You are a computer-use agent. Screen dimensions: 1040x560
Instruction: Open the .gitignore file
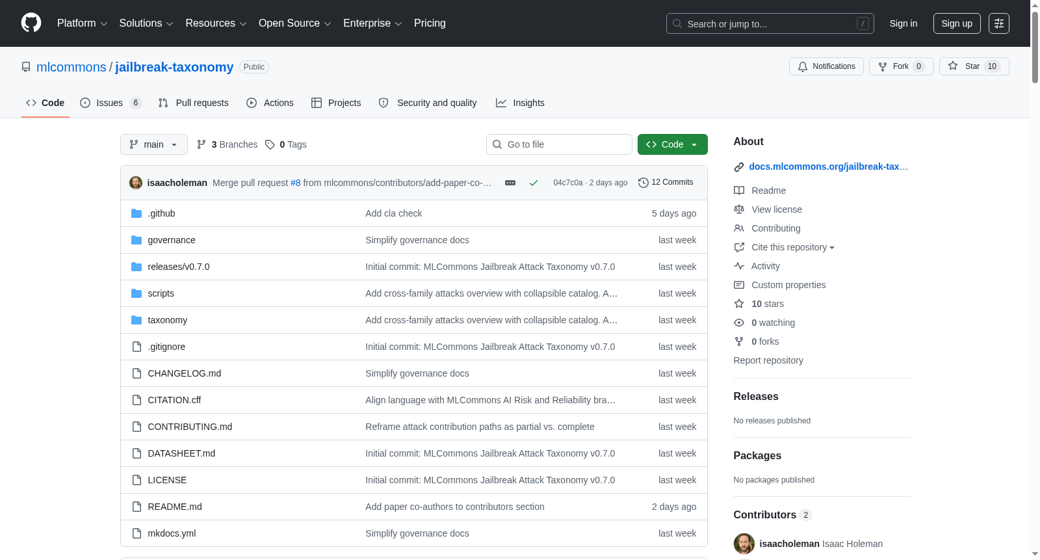[x=166, y=347]
